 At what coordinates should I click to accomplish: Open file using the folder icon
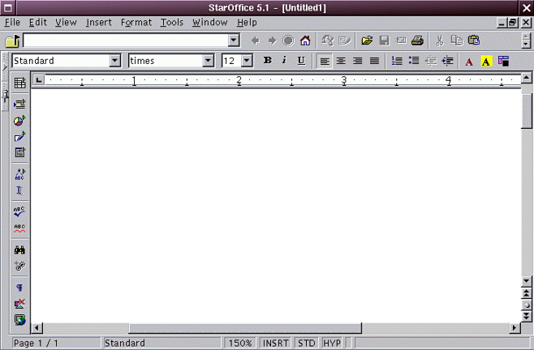coord(367,41)
